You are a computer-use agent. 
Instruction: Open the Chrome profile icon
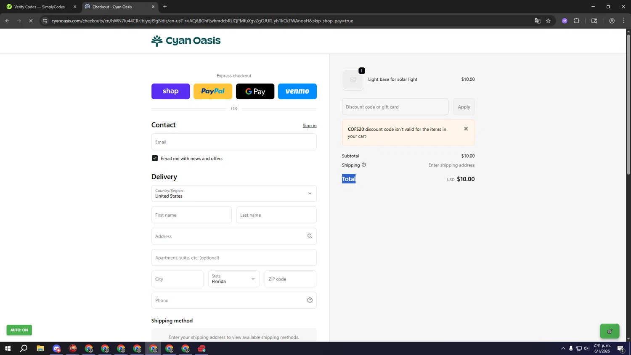tap(612, 21)
